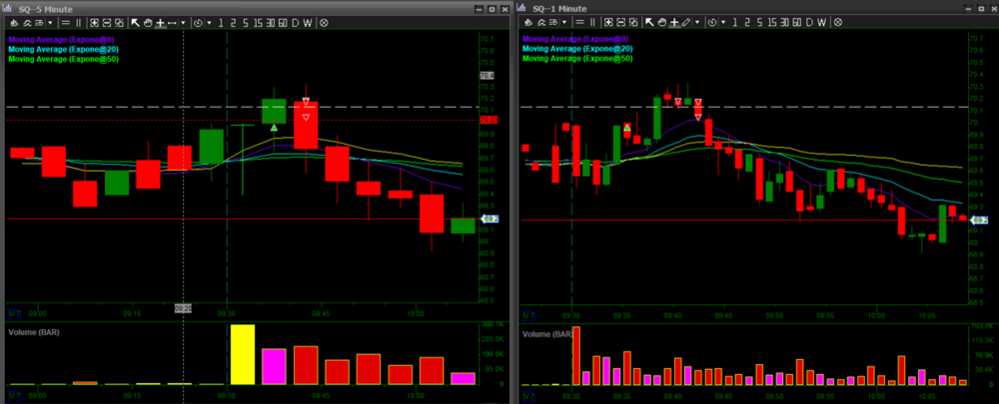Click the 60-minute interval button in SQ 1 Minute
Screen dimensions: 999x404
point(796,23)
